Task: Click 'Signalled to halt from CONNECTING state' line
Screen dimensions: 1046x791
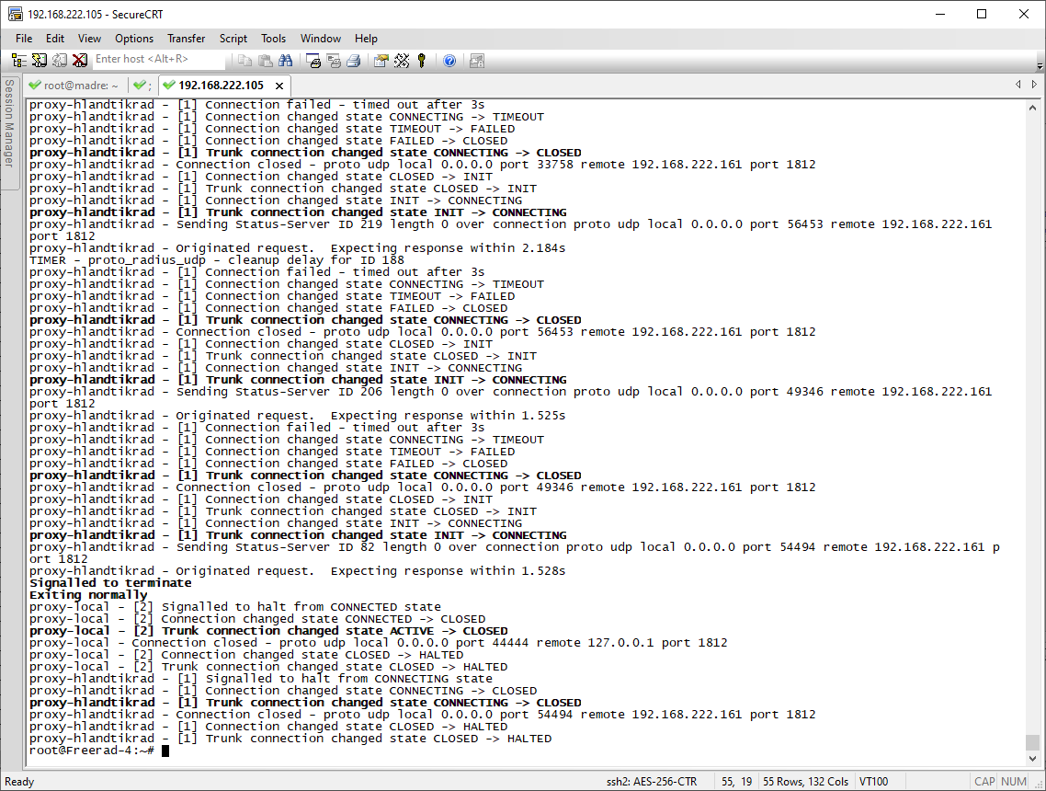Action: tap(261, 679)
